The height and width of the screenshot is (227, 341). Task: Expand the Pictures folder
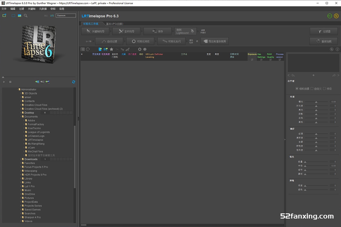tap(20, 198)
